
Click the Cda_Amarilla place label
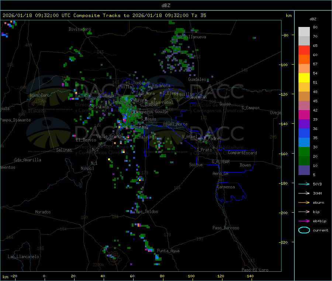pos(28,160)
